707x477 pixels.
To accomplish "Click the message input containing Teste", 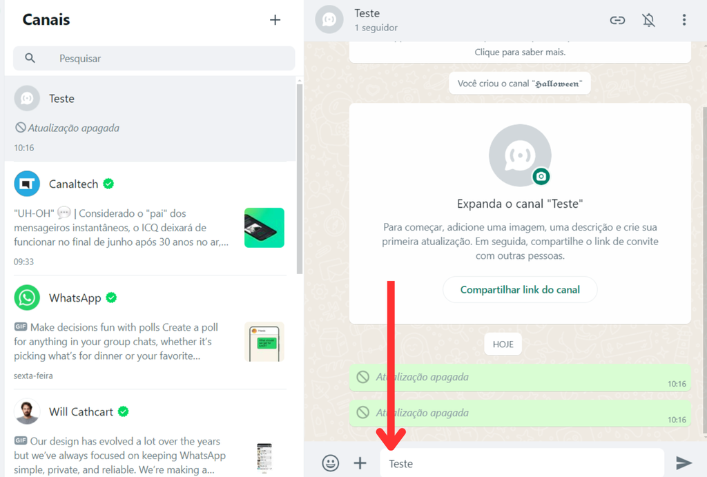I will point(522,463).
